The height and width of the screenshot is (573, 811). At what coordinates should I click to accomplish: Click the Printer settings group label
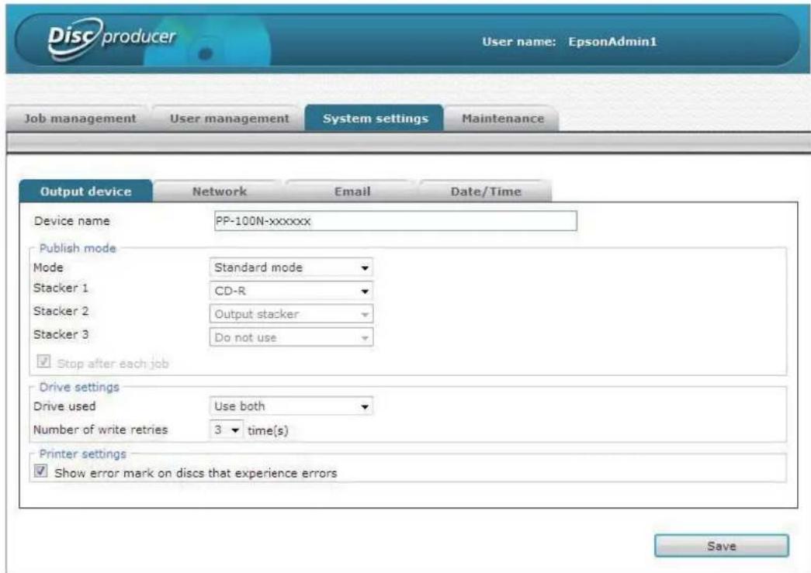(x=83, y=454)
